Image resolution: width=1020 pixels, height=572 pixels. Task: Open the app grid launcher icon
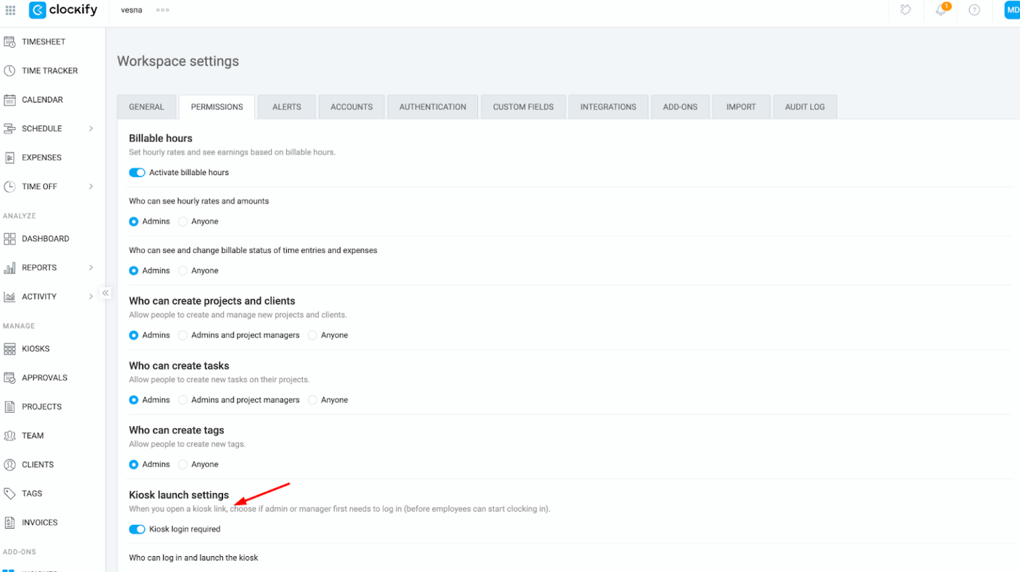click(x=10, y=10)
